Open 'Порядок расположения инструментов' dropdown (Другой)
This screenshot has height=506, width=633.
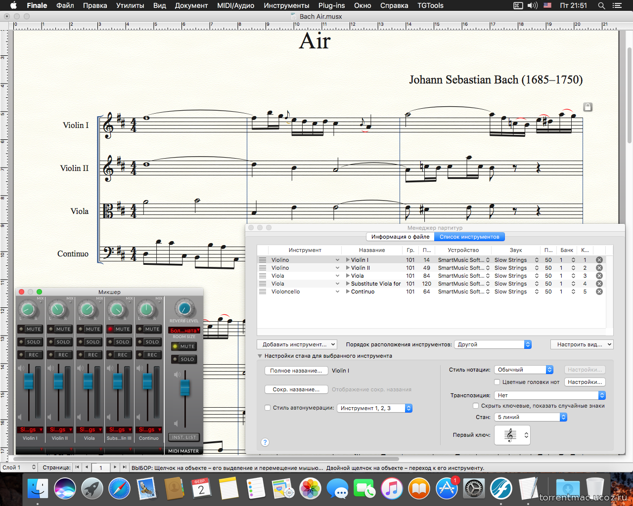pyautogui.click(x=493, y=344)
